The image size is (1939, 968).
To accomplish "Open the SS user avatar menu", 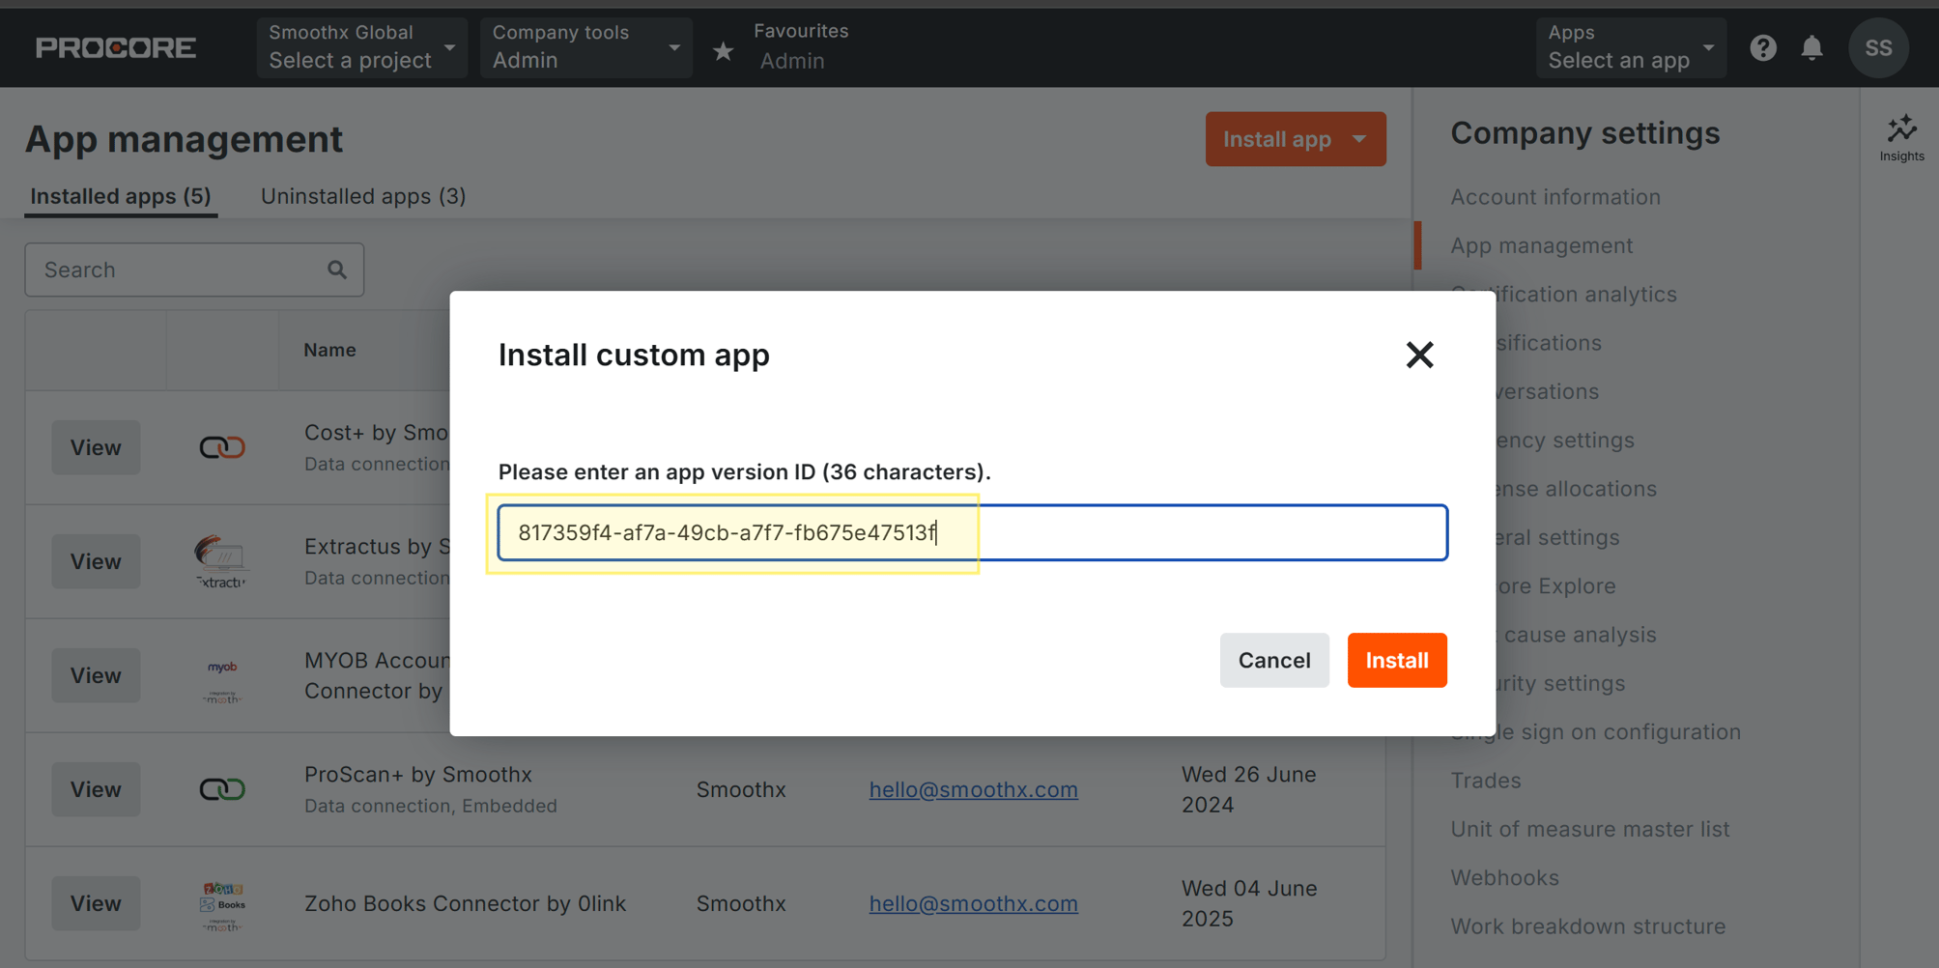I will 1878,47.
